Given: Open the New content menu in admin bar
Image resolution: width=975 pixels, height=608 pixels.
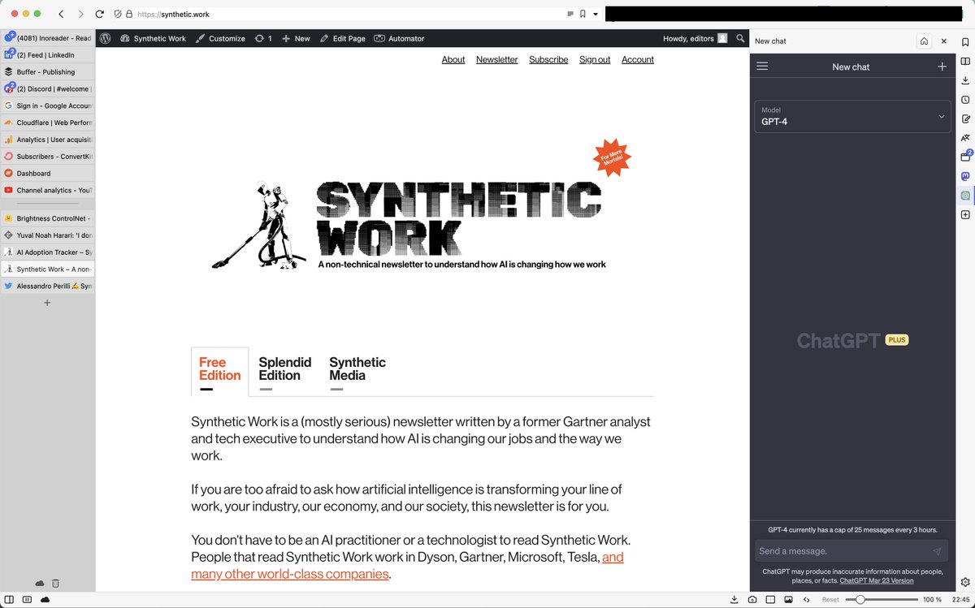Looking at the screenshot, I should pos(296,38).
